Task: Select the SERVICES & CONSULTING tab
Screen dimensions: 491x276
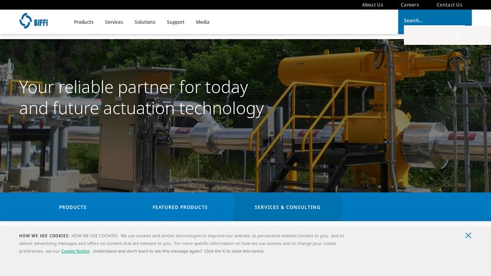Action: tap(287, 207)
